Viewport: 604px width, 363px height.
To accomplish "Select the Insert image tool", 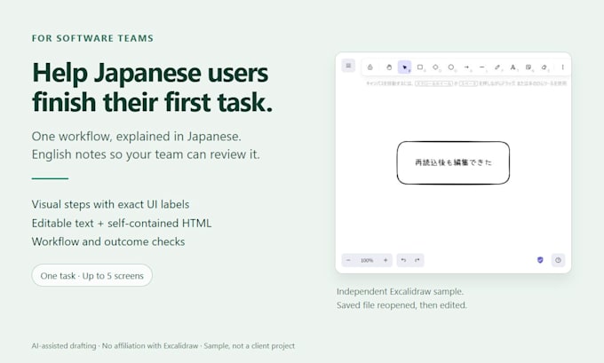I will (528, 67).
